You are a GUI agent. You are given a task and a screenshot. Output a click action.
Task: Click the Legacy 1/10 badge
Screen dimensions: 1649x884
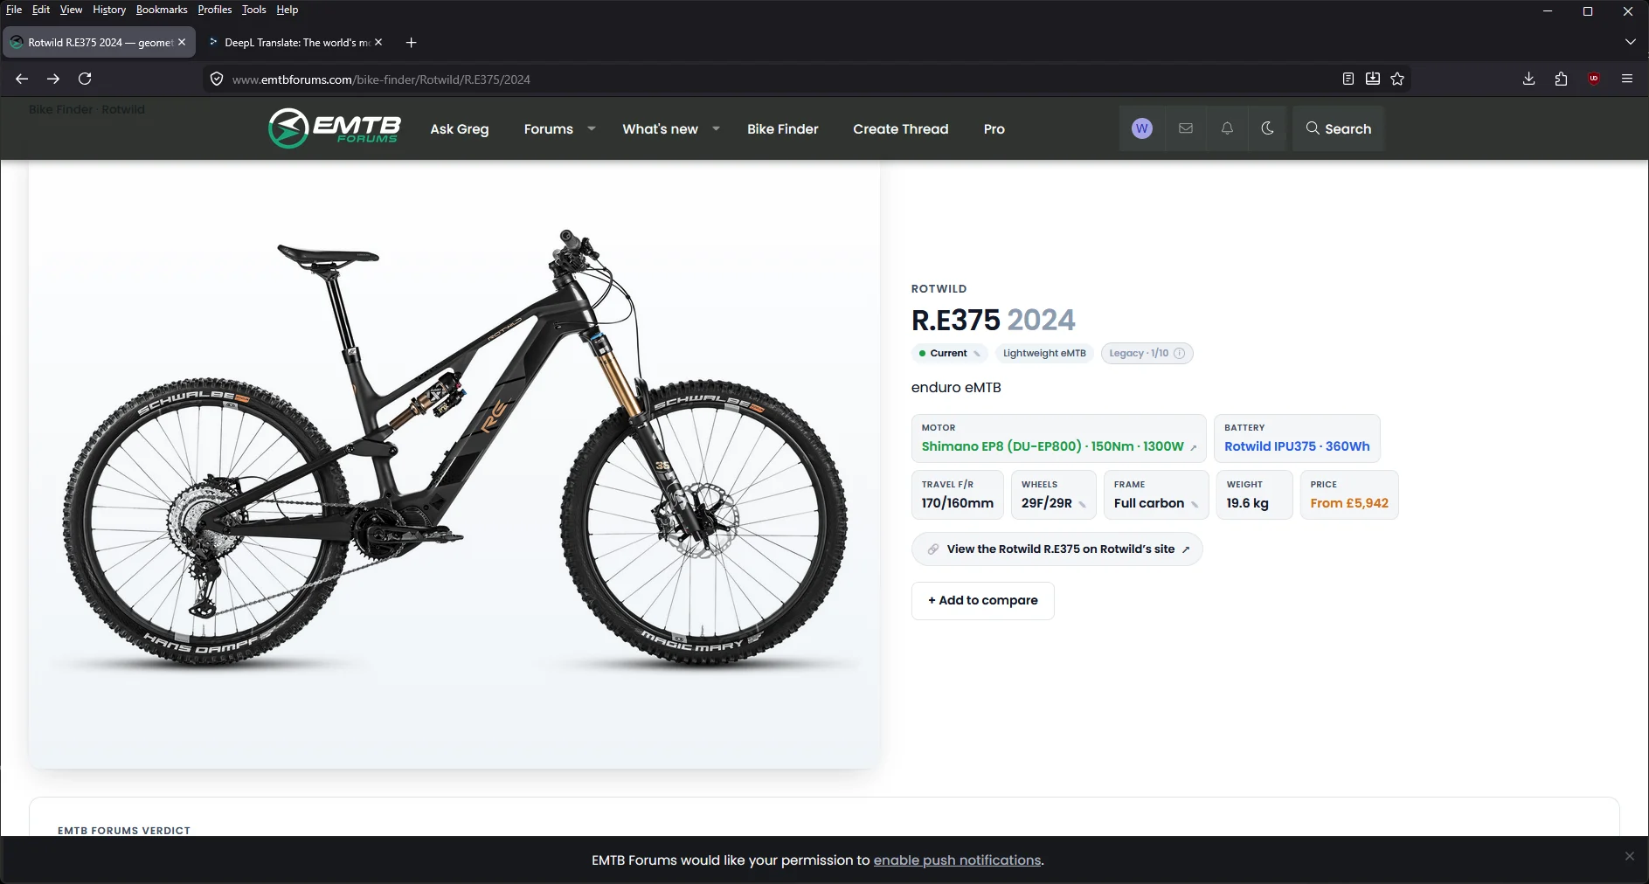coord(1147,353)
